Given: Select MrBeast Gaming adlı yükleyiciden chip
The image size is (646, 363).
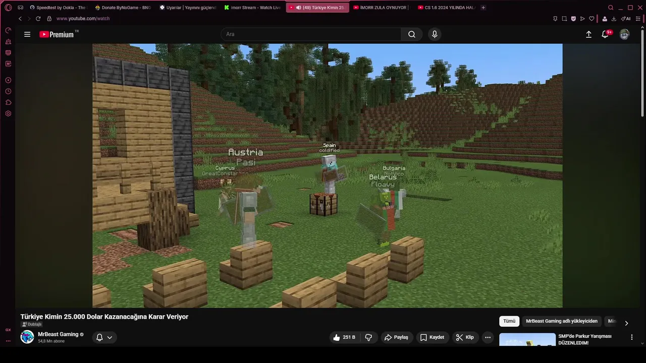Looking at the screenshot, I should coord(562,321).
